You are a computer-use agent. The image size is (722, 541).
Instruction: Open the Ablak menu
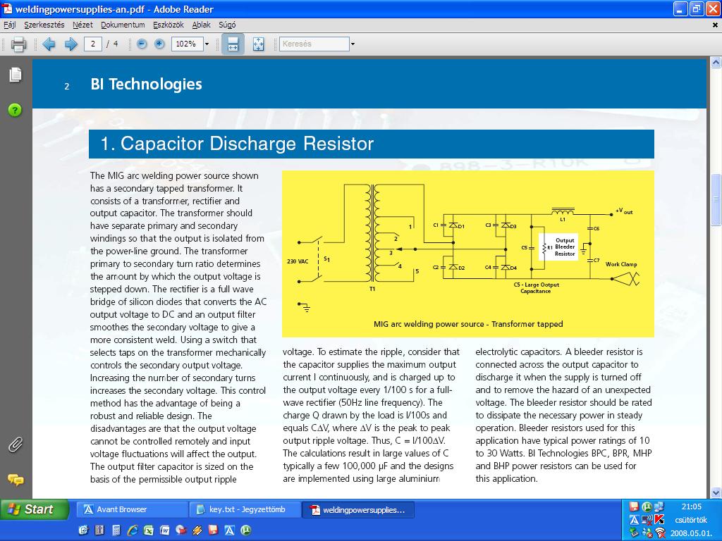pos(201,25)
